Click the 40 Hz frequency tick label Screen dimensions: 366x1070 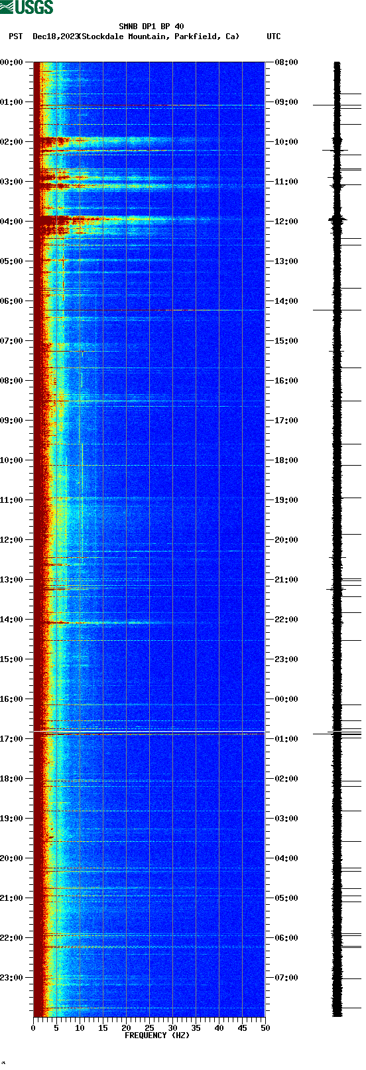tap(219, 1028)
